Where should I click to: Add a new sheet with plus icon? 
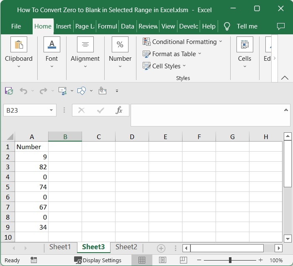(x=161, y=248)
